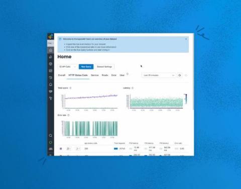
Task: Open the second small dropdown in 200 row
Action: (78, 149)
